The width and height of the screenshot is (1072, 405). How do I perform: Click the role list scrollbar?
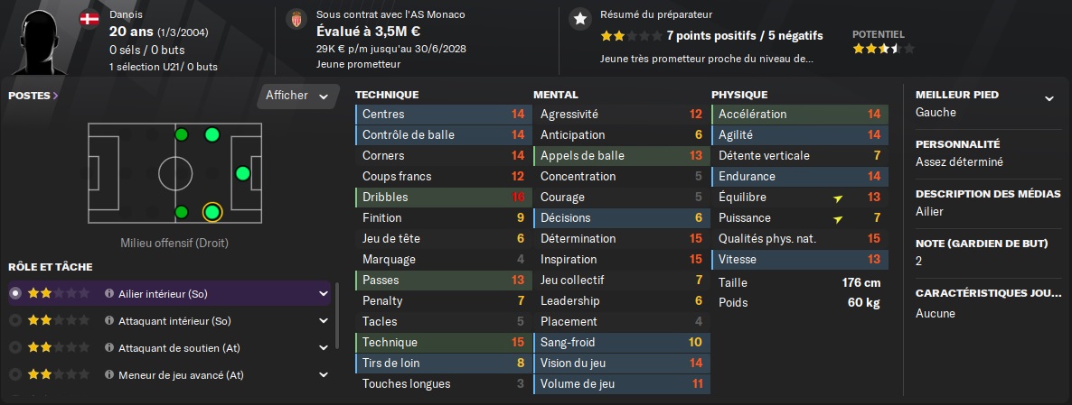coord(337,316)
